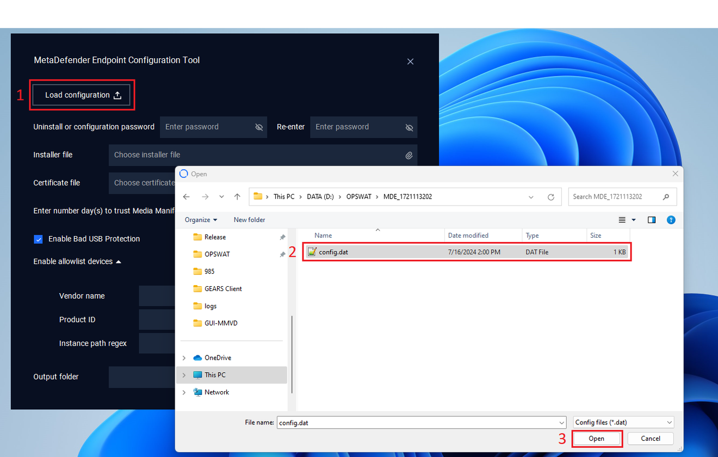Select DATA (D:) breadcrumb in the address bar
Image resolution: width=718 pixels, height=457 pixels.
(x=320, y=196)
